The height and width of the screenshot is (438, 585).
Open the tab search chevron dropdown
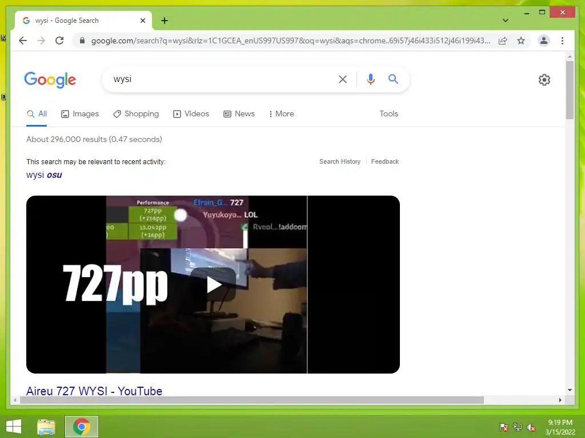pyautogui.click(x=505, y=21)
